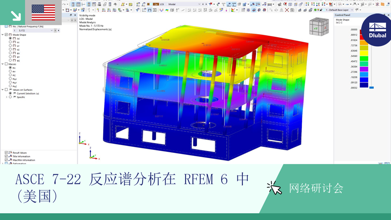
Task: Click the yellow legend color swatch
Action: (364, 53)
